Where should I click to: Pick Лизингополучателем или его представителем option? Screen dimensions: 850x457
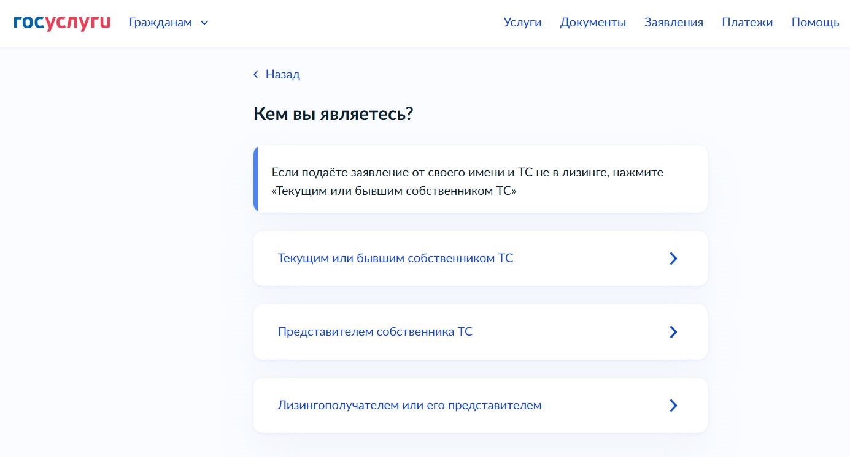[x=409, y=406]
